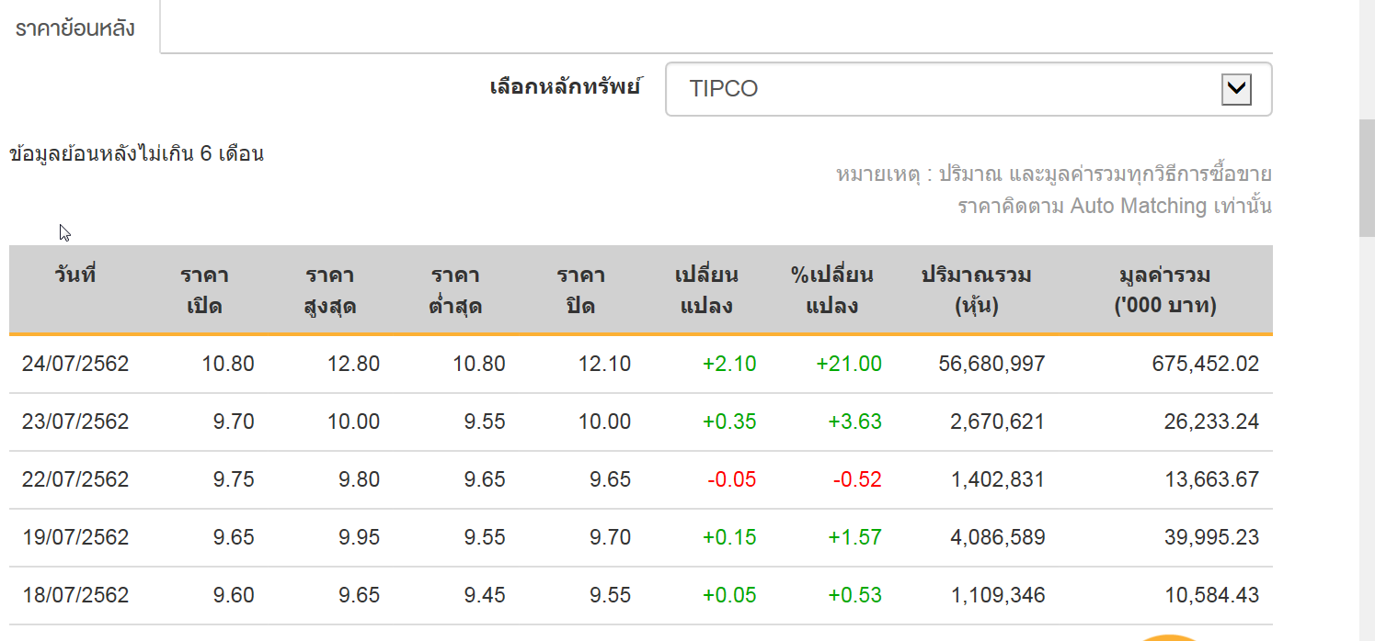Screen dimensions: 1375x641
Task: Click the TIPCO securities selection box
Action: click(968, 89)
